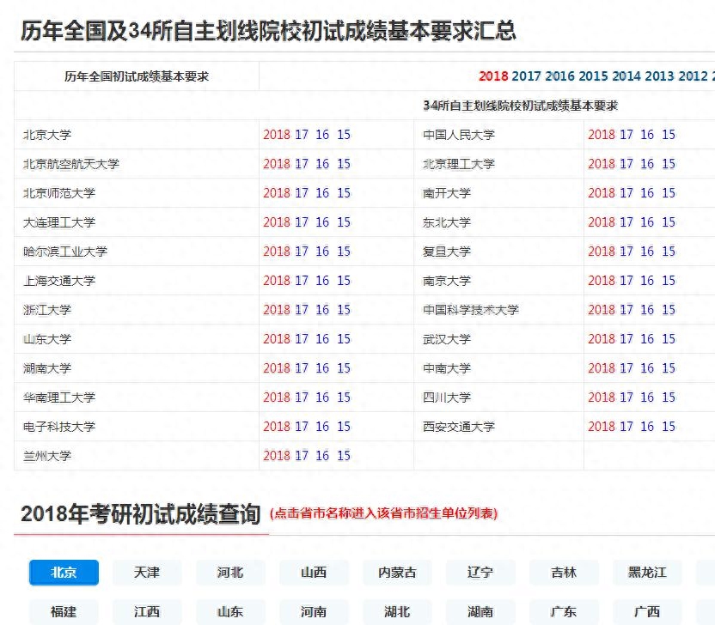Screen dimensions: 715x625
Task: Select the 内蒙古 province button
Action: 397,572
